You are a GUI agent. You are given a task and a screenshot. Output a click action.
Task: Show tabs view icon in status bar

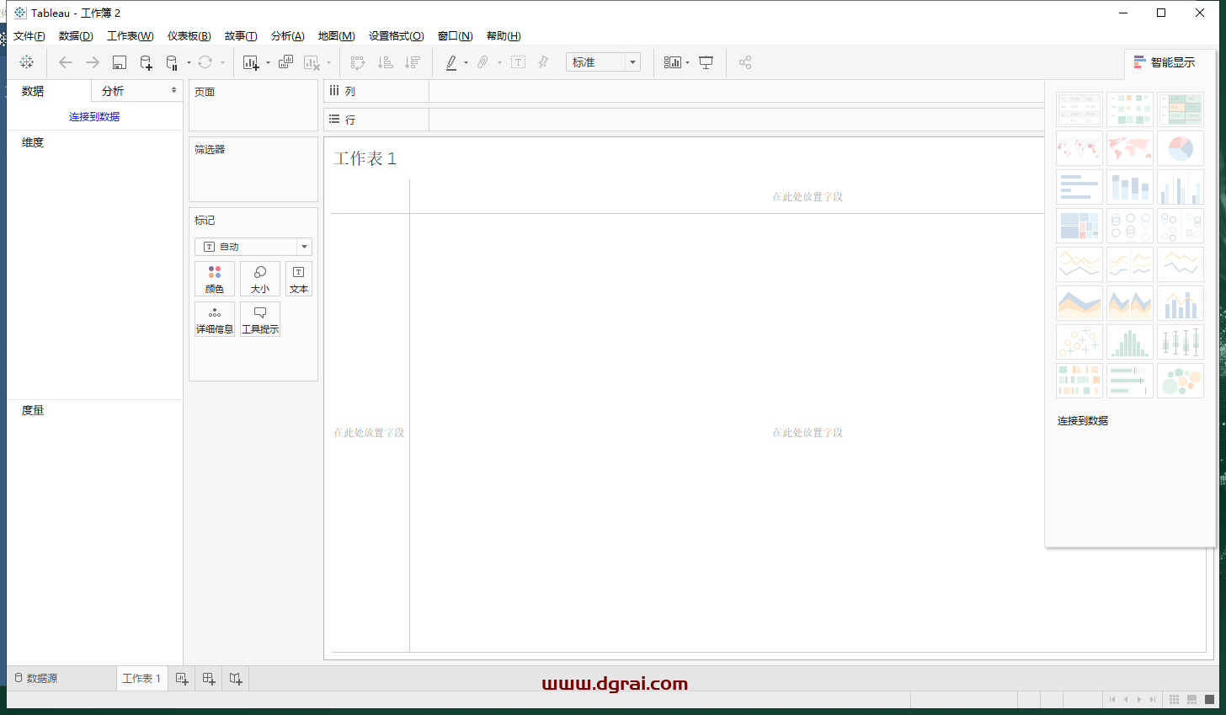1209,700
